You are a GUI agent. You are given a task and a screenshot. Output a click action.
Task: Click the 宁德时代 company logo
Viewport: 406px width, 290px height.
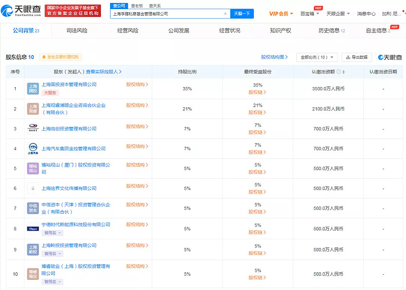point(33,229)
